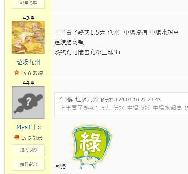Click the 同路 reply text
This screenshot has width=188, height=174.
tap(60, 167)
